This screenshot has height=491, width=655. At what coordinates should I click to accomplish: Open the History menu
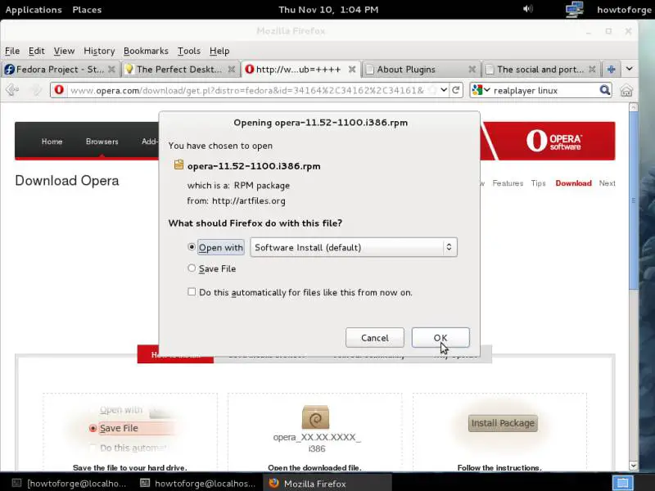click(99, 51)
